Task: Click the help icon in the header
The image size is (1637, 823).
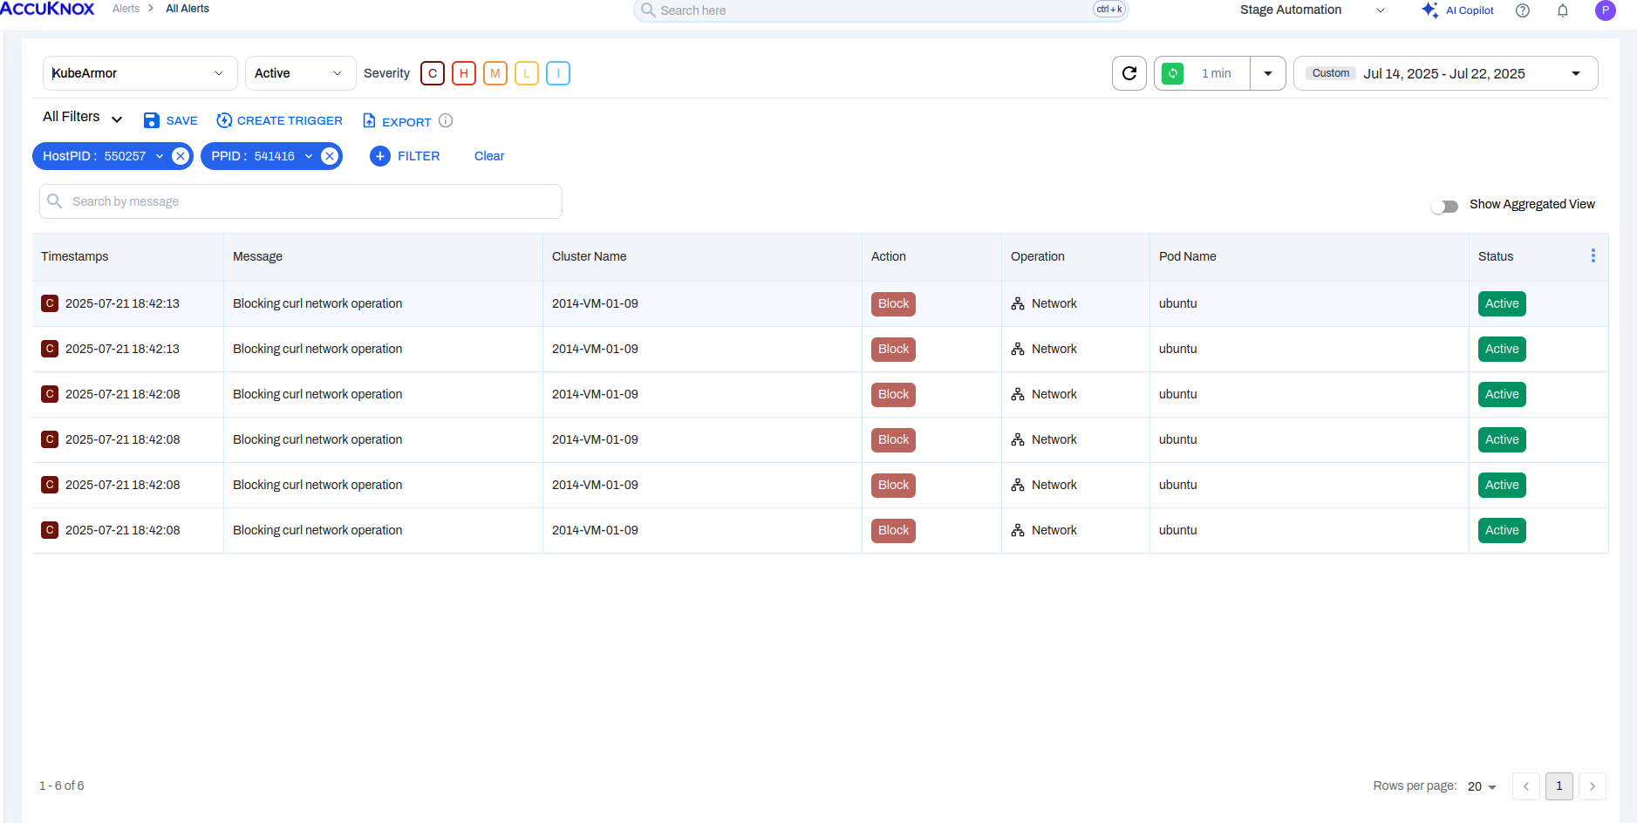Action: [1522, 10]
